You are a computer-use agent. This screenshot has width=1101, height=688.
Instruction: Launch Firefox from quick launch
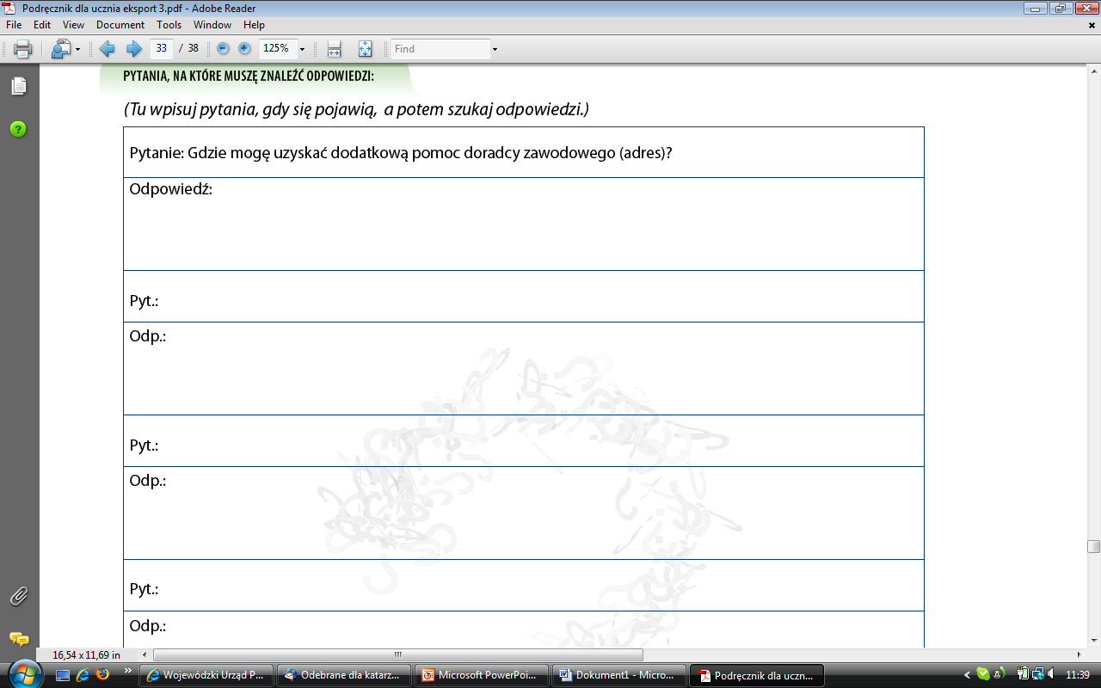(103, 675)
